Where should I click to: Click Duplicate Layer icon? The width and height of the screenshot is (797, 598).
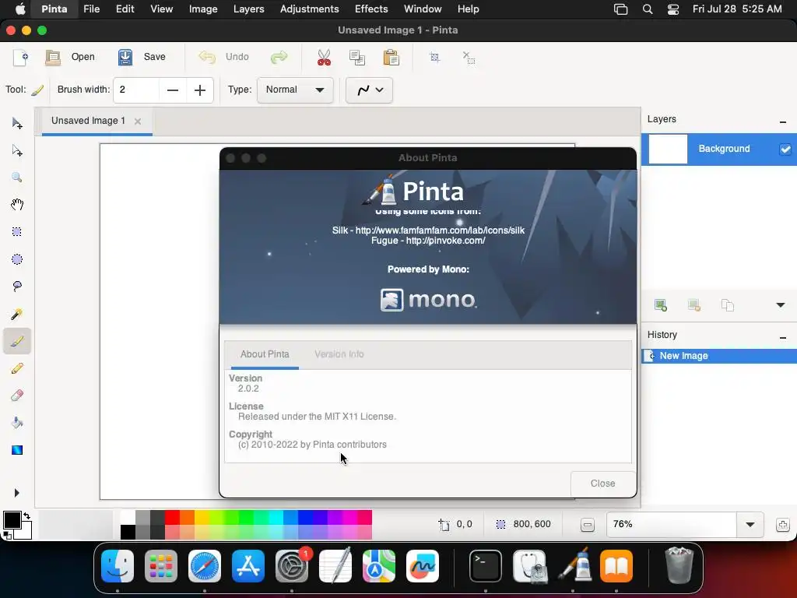(728, 305)
